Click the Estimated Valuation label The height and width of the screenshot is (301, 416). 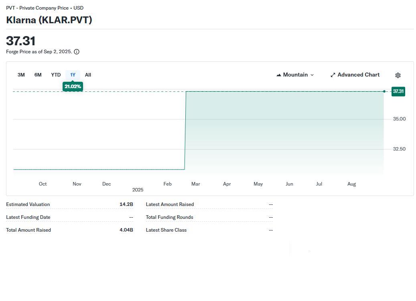[x=28, y=204]
